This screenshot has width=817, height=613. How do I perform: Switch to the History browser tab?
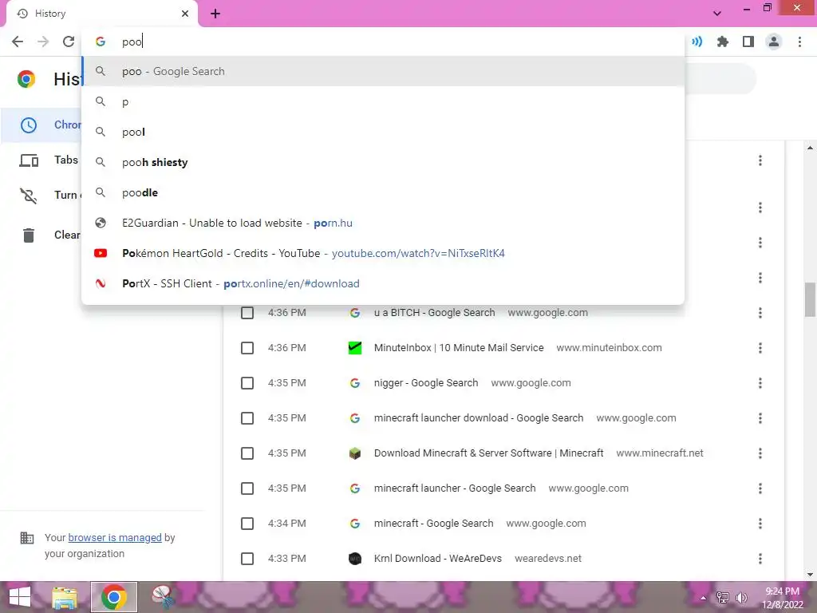pos(102,14)
